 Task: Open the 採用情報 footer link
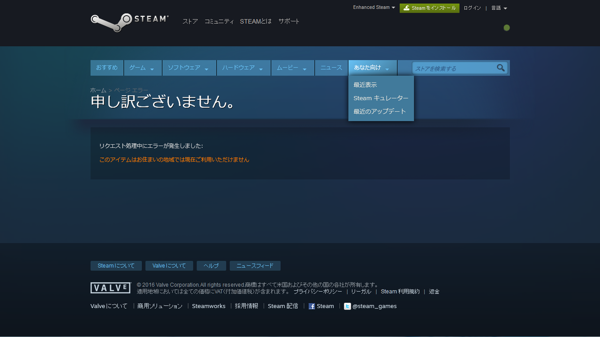click(x=247, y=306)
